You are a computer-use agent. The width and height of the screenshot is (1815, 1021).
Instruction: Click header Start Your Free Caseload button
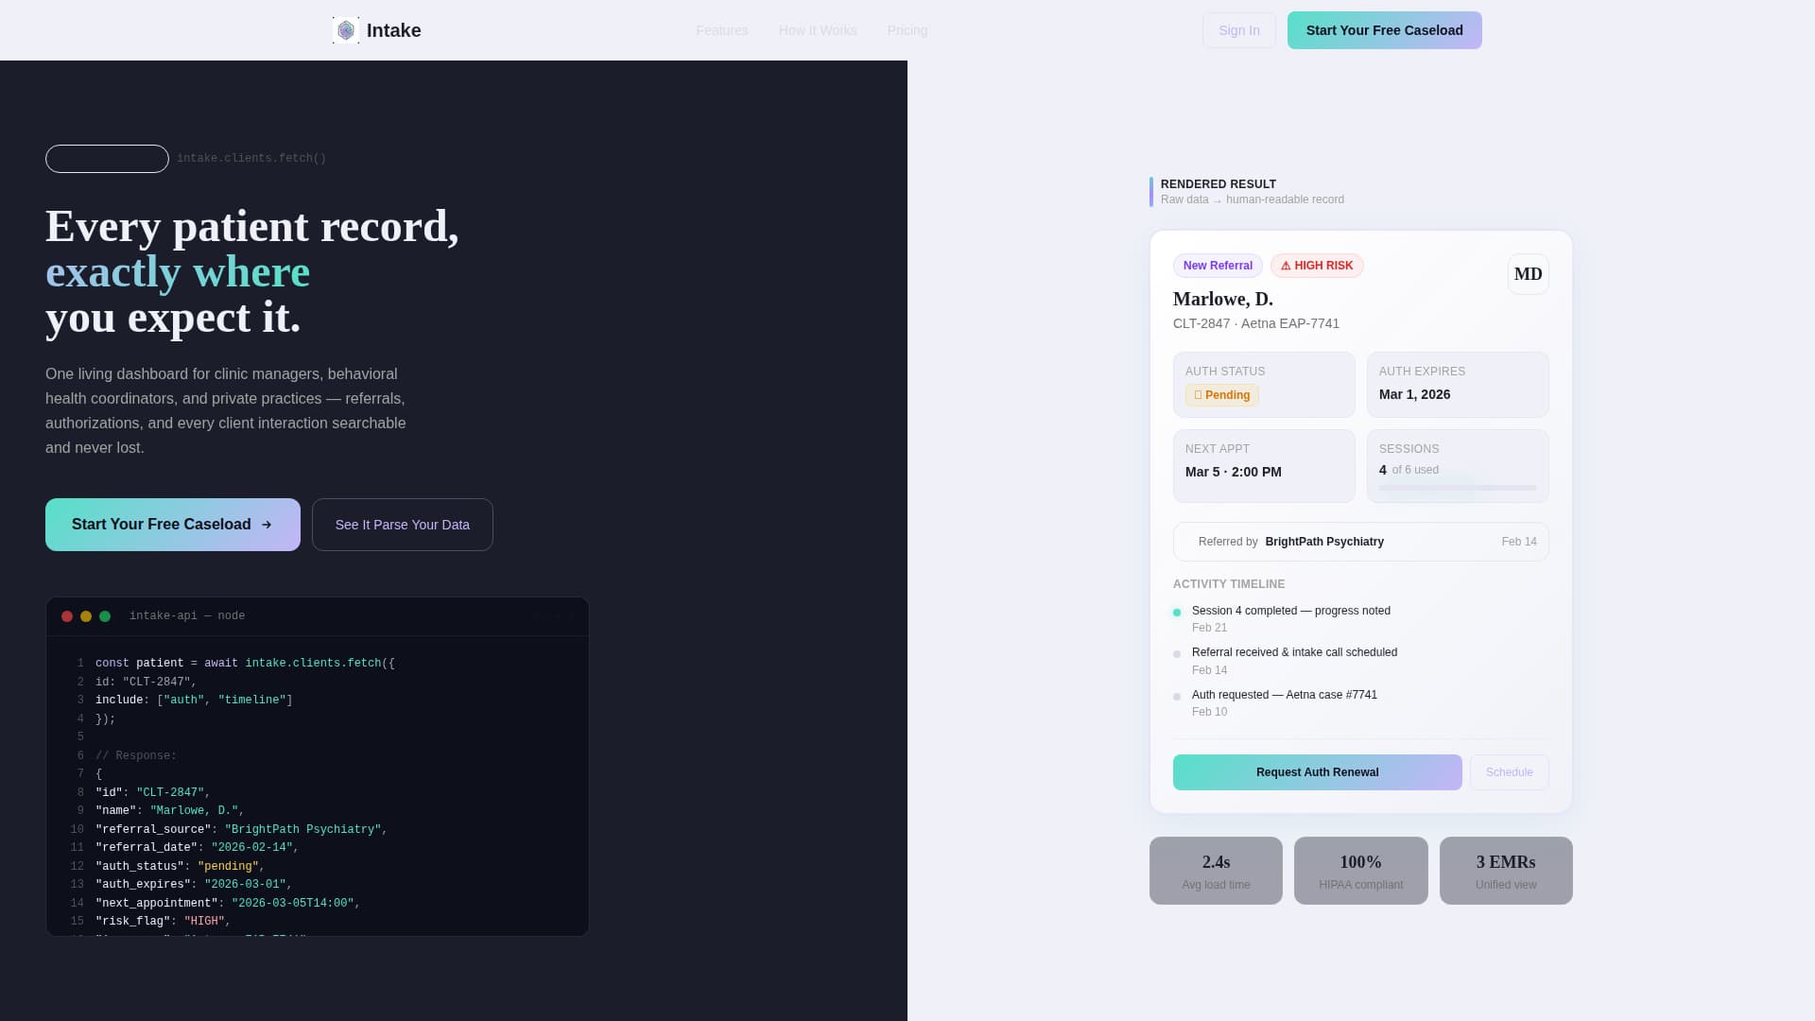tap(1385, 30)
